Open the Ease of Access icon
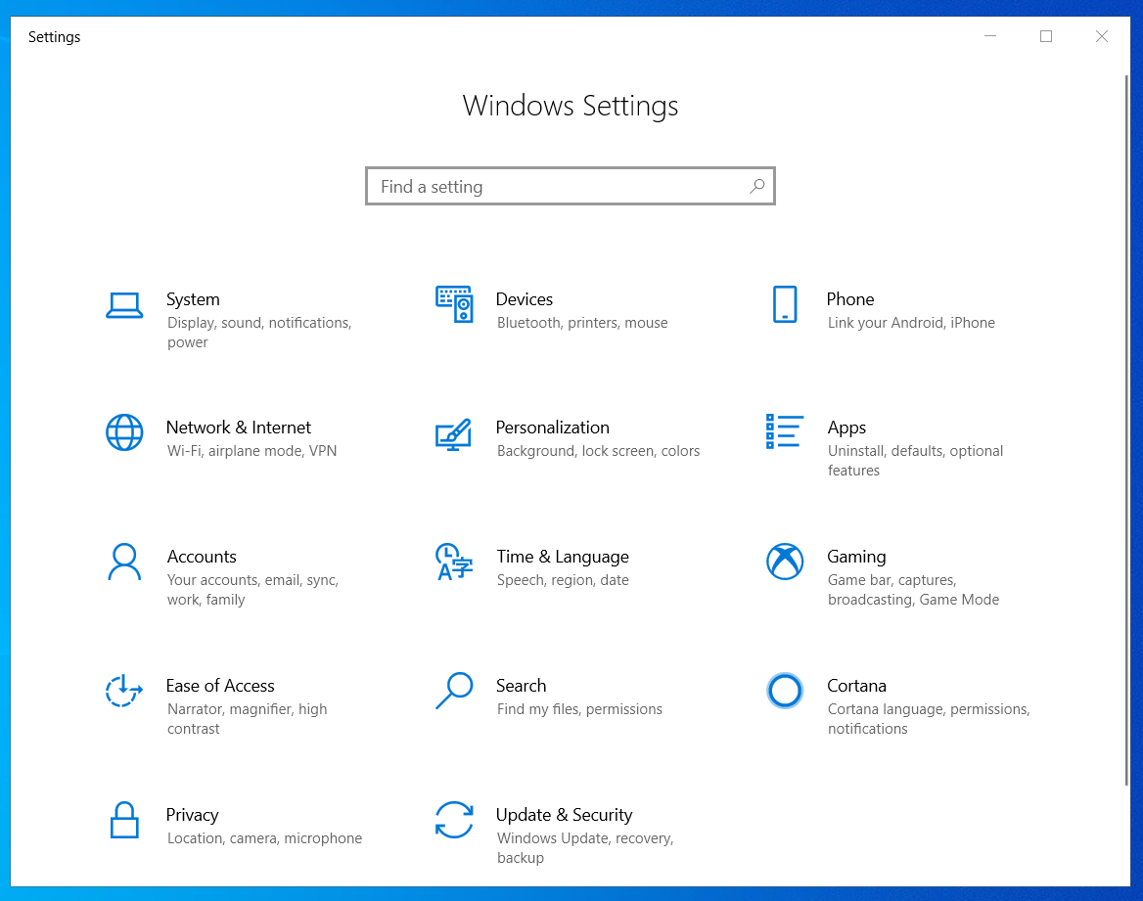The height and width of the screenshot is (901, 1143). [124, 691]
